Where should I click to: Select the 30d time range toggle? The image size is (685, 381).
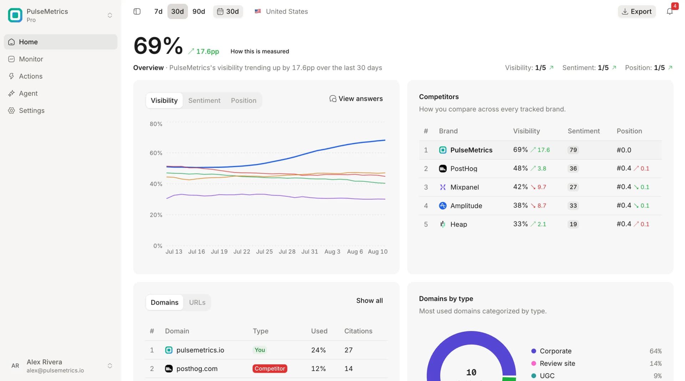pyautogui.click(x=177, y=11)
